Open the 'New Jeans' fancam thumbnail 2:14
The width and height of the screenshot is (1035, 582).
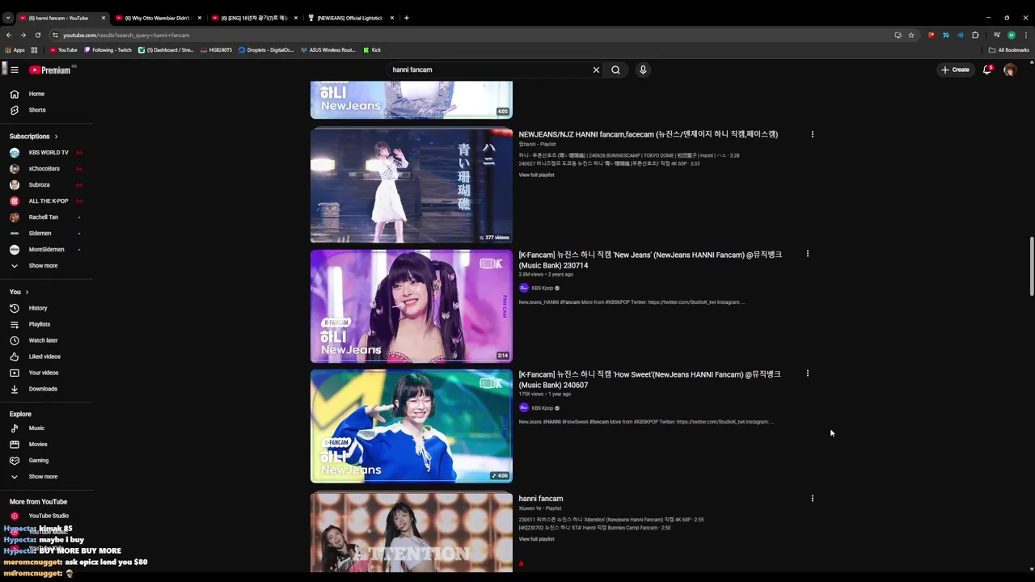pos(412,306)
